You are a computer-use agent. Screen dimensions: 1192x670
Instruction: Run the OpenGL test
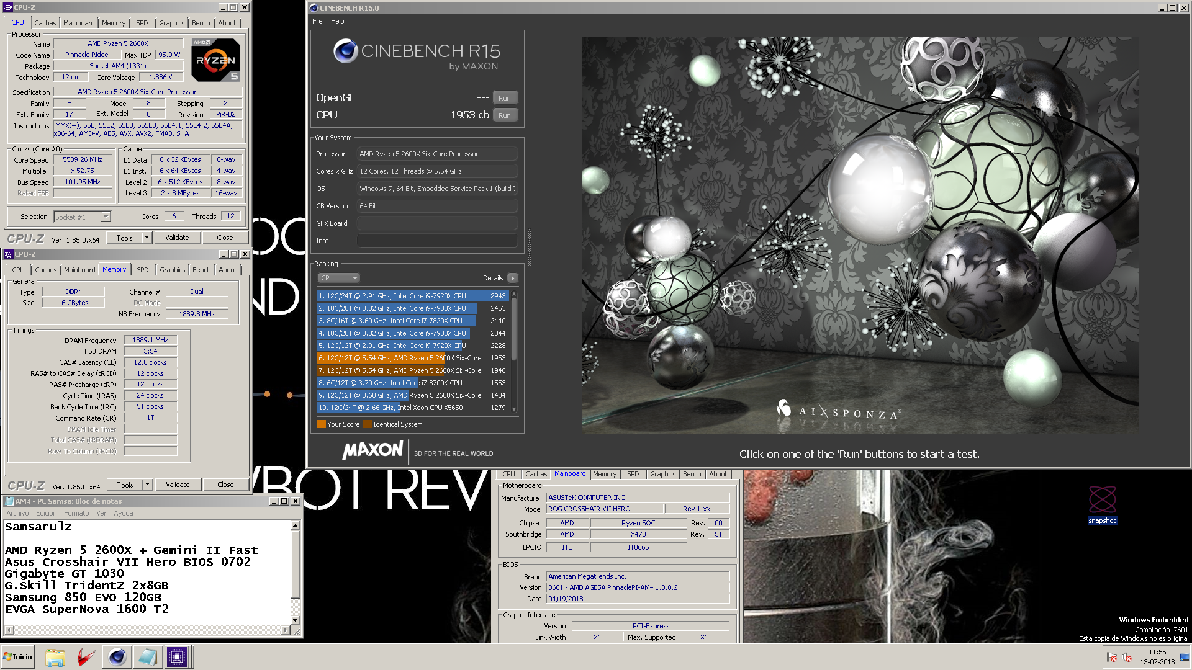pos(505,98)
